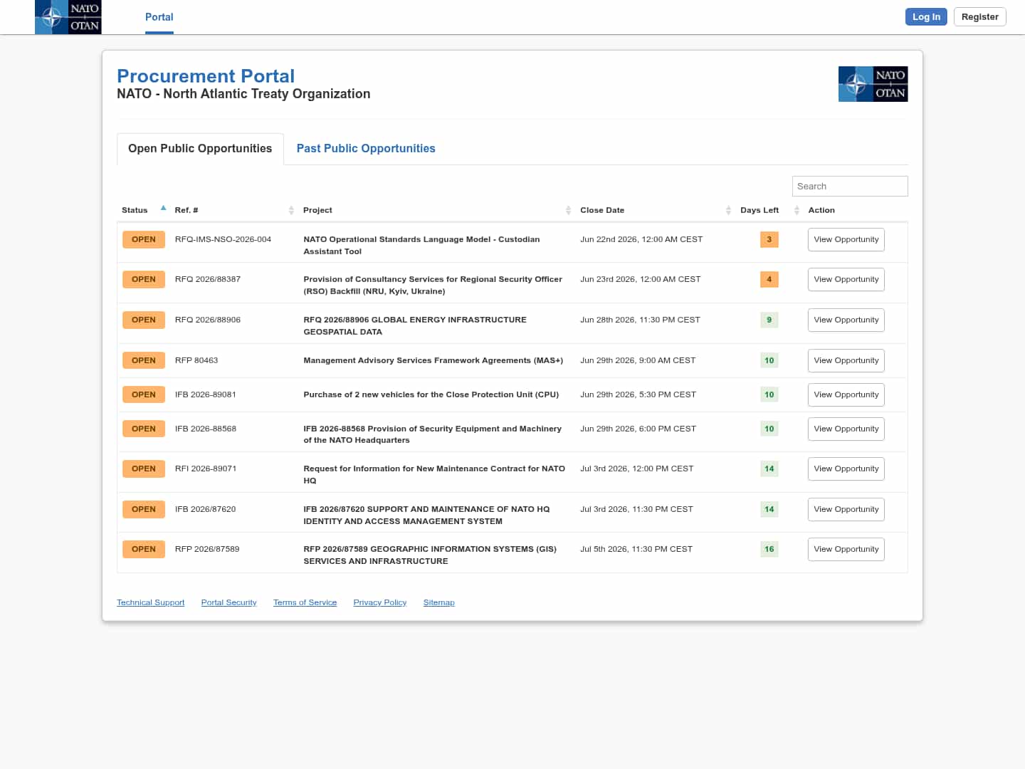Open Sitemap footer link

click(x=438, y=602)
